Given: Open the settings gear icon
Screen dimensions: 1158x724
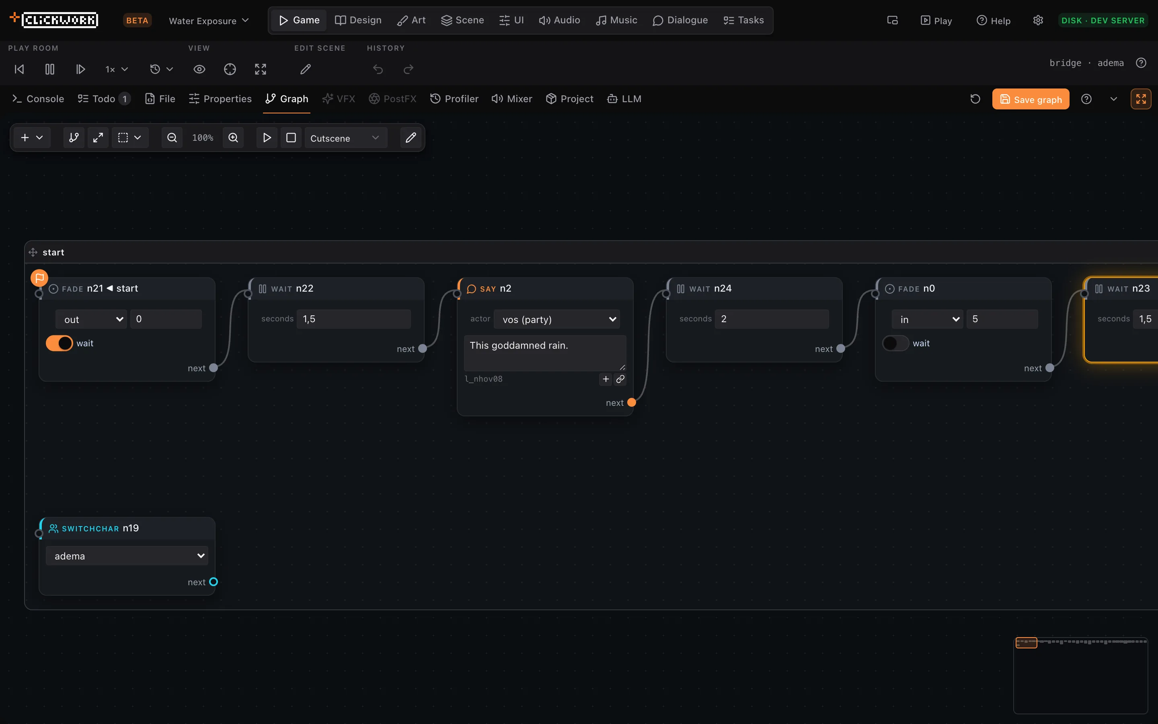Looking at the screenshot, I should click(1038, 21).
